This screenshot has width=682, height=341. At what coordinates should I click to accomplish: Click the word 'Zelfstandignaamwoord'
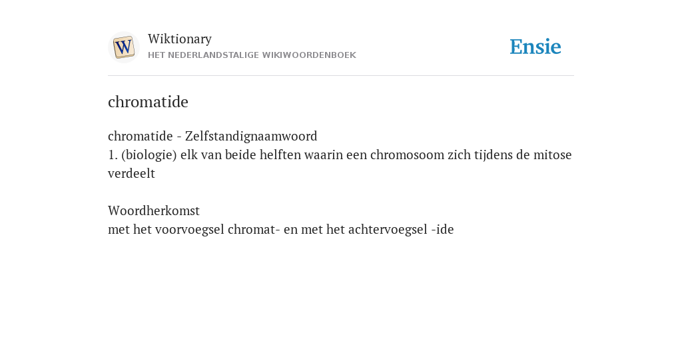[x=251, y=136]
